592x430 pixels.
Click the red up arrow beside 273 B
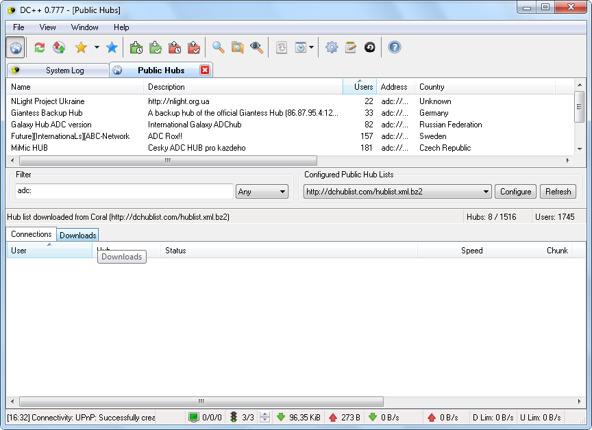[x=332, y=417]
